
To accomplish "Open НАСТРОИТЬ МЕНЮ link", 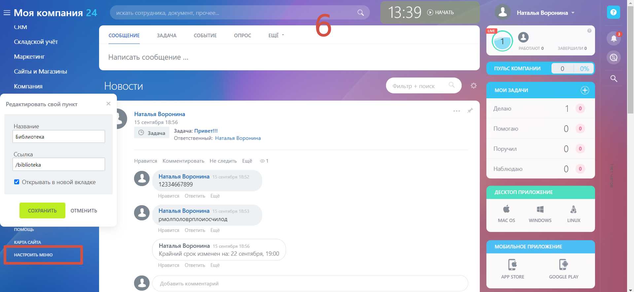I will [x=33, y=255].
